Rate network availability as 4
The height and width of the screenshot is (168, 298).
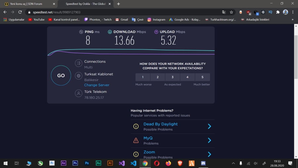(x=187, y=77)
